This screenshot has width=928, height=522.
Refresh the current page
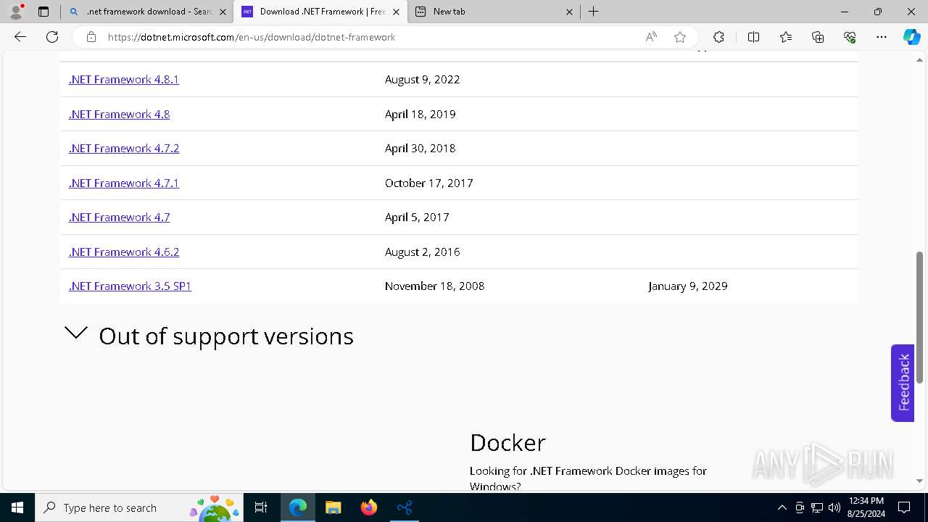pos(52,37)
